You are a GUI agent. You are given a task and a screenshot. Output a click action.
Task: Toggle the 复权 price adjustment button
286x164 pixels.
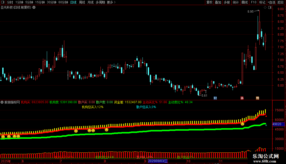click(209, 2)
